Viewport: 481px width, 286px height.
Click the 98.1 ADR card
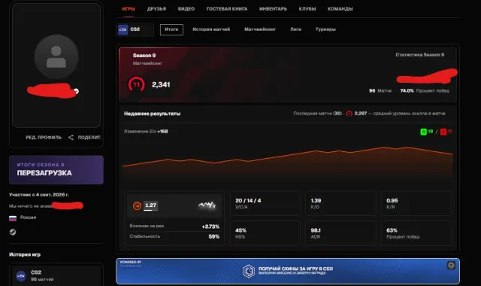(x=340, y=233)
